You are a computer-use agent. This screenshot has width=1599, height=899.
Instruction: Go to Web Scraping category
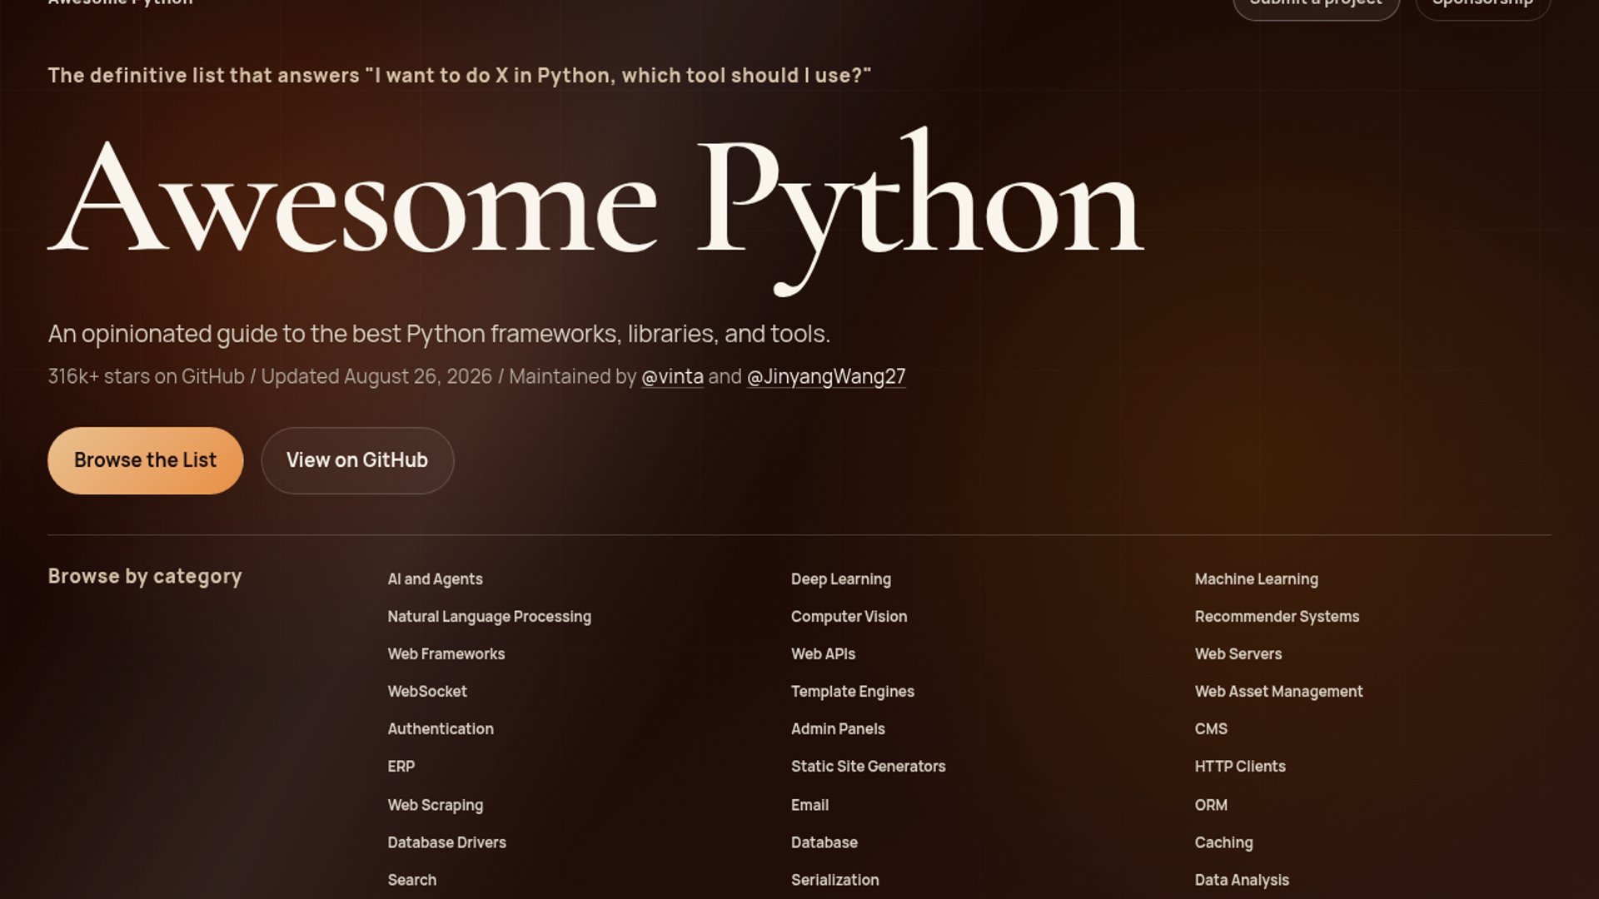pos(435,805)
